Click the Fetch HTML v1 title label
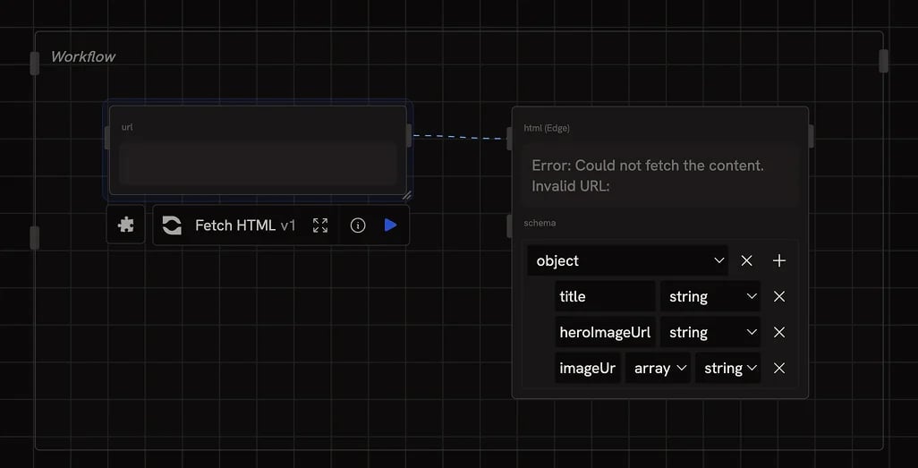The image size is (918, 468). coord(245,225)
